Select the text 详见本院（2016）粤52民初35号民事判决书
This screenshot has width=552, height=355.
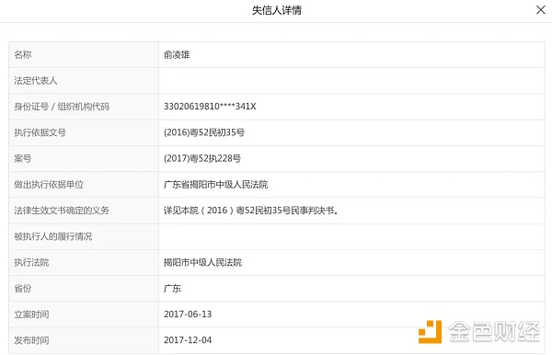250,211
